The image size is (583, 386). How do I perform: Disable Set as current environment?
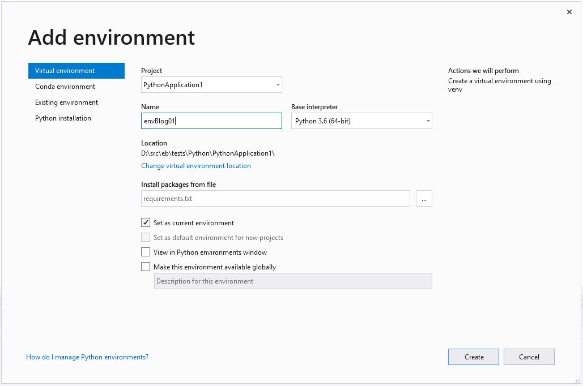[146, 222]
